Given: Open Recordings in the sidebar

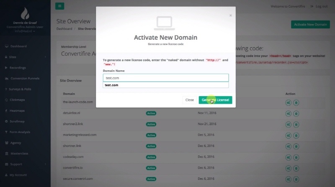Looking at the screenshot, I should click(x=18, y=68).
